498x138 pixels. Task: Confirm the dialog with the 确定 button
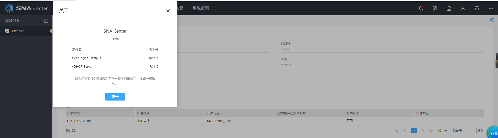[115, 97]
